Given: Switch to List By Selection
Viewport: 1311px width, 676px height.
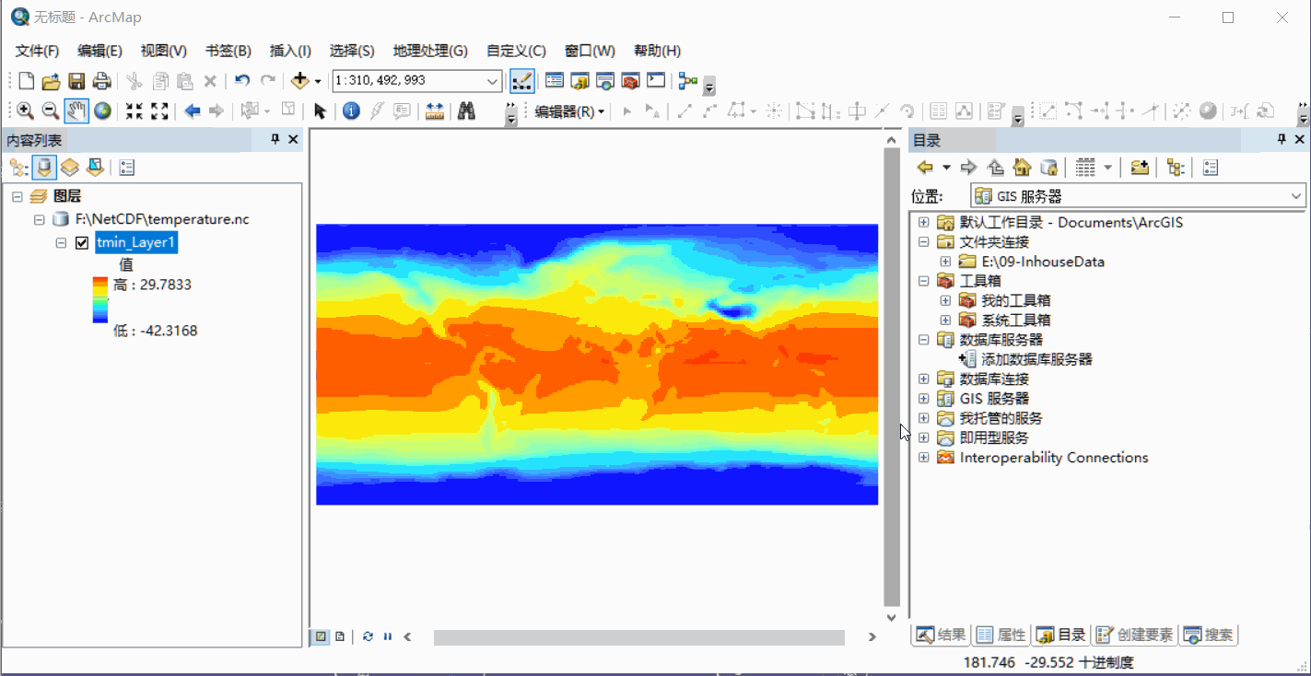Looking at the screenshot, I should tap(95, 168).
